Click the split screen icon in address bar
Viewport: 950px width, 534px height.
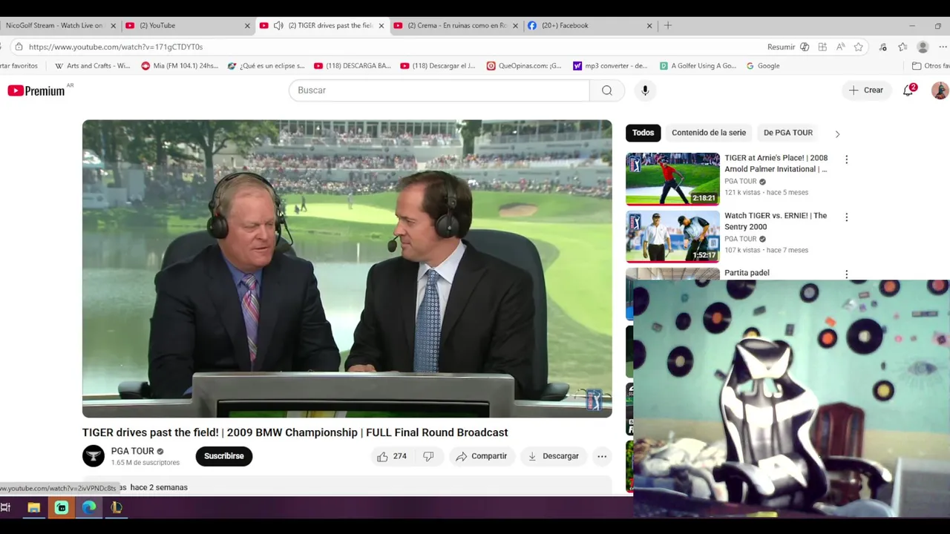point(822,47)
